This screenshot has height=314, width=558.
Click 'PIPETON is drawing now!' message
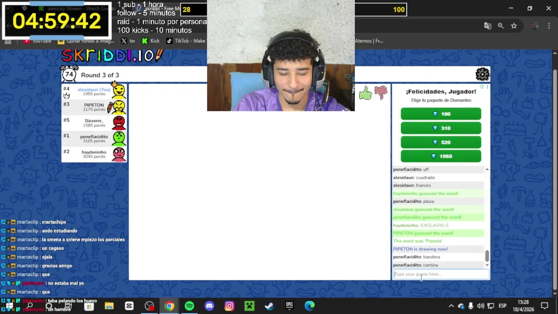pos(420,249)
